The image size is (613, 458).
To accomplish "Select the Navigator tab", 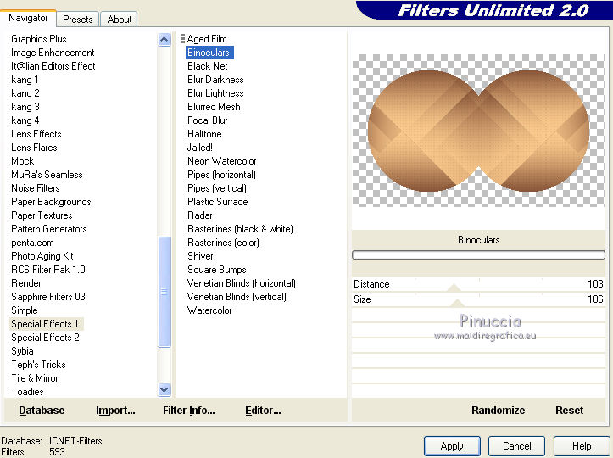I will tap(28, 18).
